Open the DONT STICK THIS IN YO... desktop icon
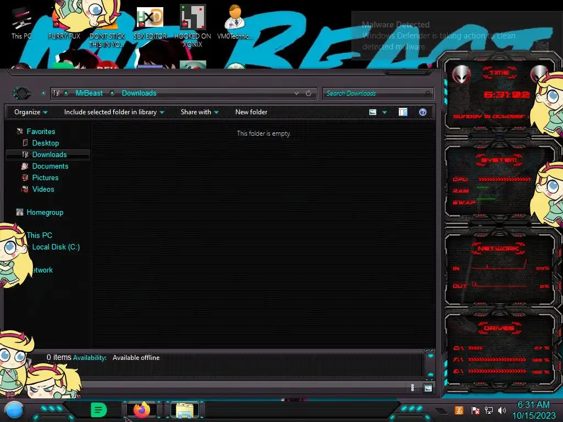 click(107, 26)
